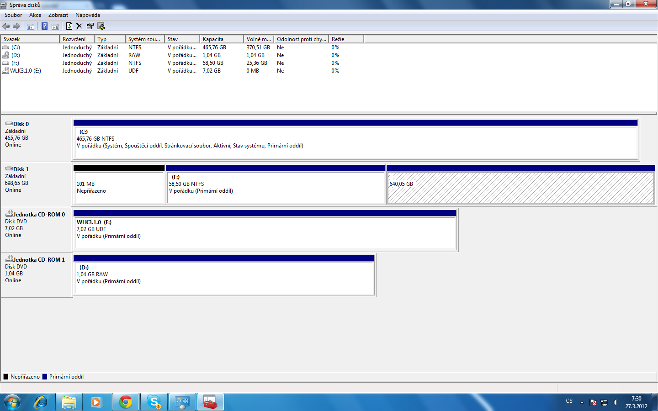
Task: Open Properties from the toolbar icon
Action: [x=90, y=26]
